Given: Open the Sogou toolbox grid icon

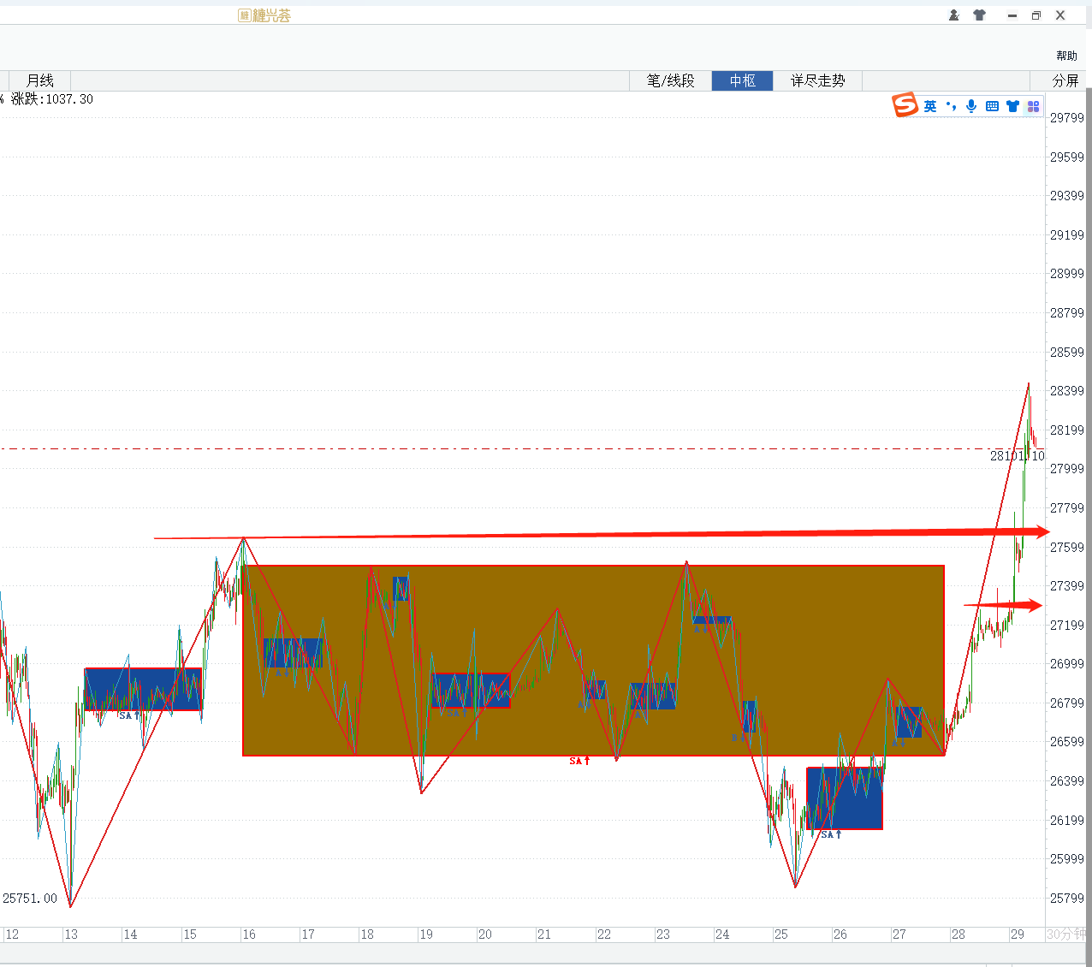Looking at the screenshot, I should pyautogui.click(x=1033, y=106).
